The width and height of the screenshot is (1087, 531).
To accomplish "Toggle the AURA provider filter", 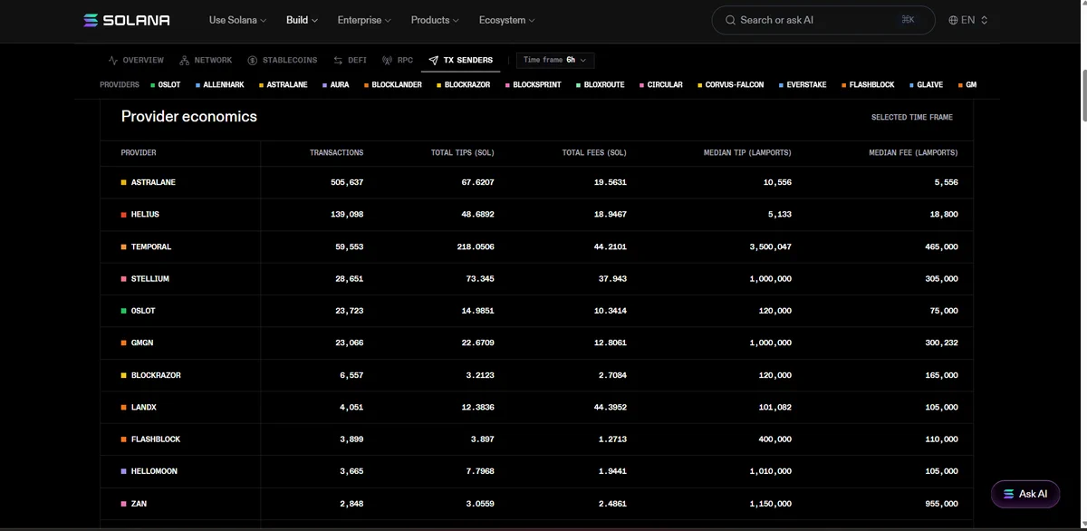I will [x=336, y=84].
